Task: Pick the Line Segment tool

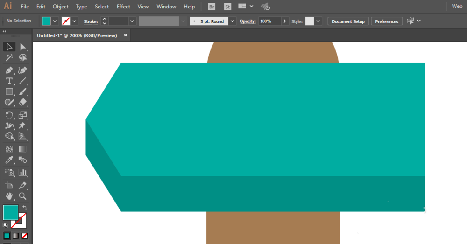Action: pos(22,81)
